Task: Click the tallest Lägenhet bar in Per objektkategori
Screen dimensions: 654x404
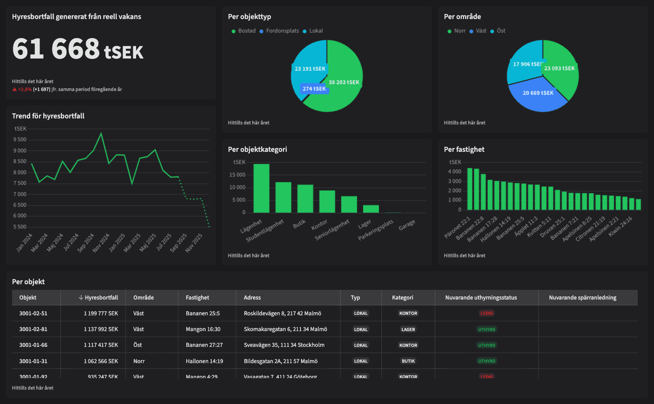Action: pos(262,188)
